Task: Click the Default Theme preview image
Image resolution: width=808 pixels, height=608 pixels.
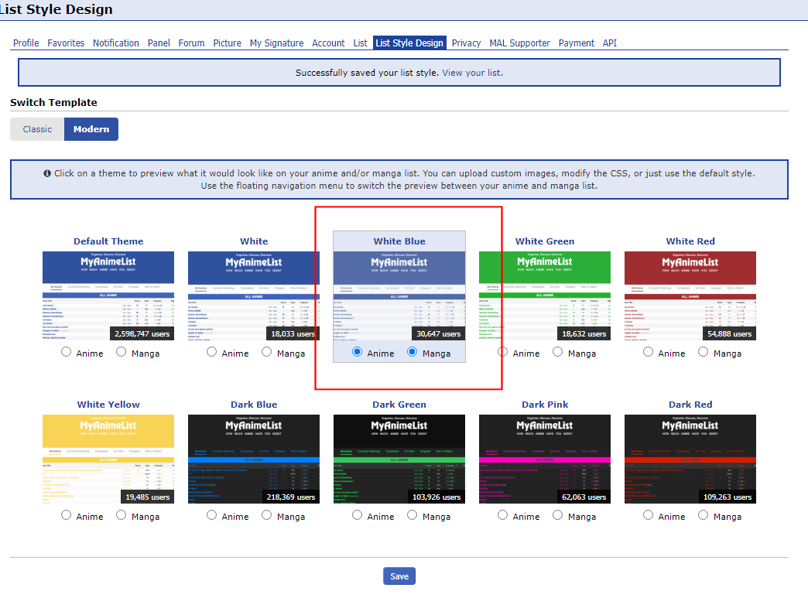Action: point(108,295)
